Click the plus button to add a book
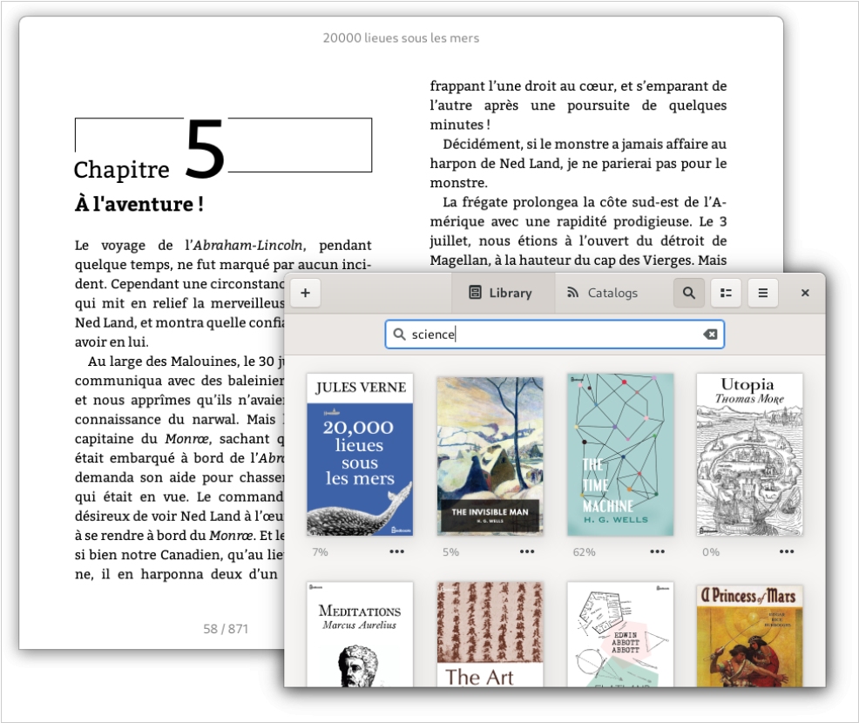 tap(305, 293)
